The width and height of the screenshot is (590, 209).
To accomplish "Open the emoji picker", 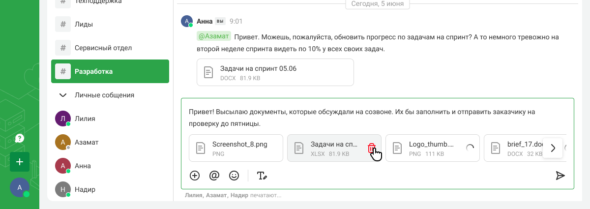I will coord(234,176).
